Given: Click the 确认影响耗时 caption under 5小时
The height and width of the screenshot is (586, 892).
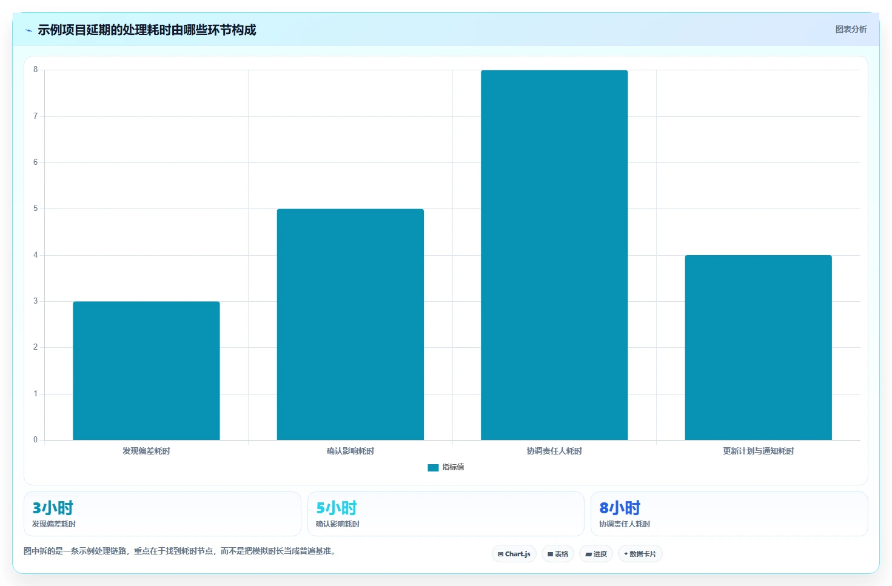Looking at the screenshot, I should click(x=338, y=524).
